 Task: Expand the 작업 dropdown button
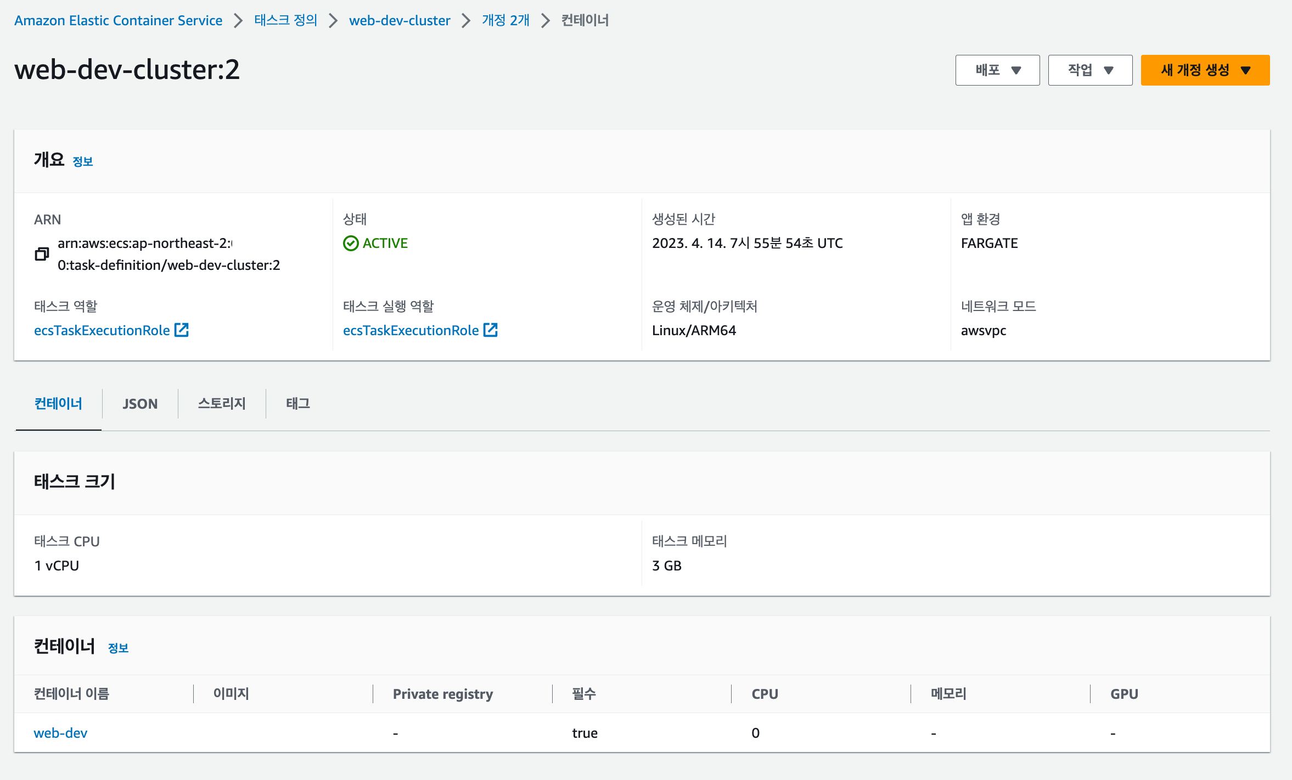point(1090,70)
